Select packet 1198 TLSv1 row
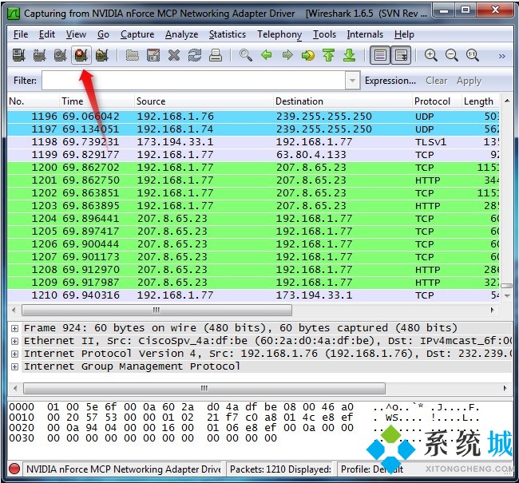 click(253, 142)
